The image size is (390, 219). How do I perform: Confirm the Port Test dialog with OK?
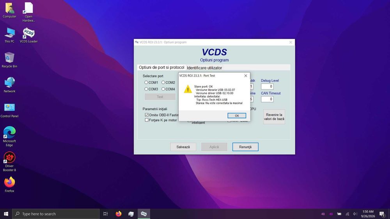coord(237,116)
